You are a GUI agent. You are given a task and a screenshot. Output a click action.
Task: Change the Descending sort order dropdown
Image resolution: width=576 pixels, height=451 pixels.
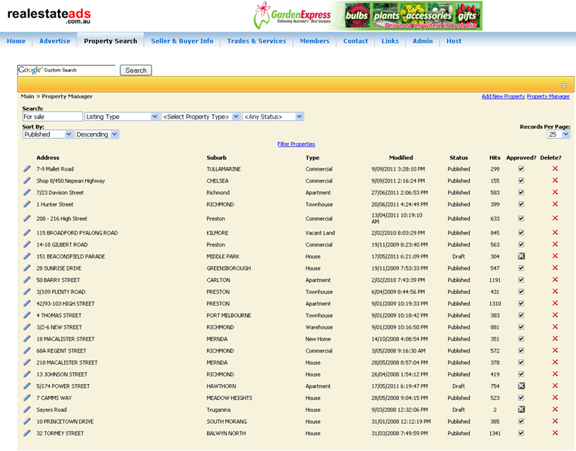pos(97,135)
